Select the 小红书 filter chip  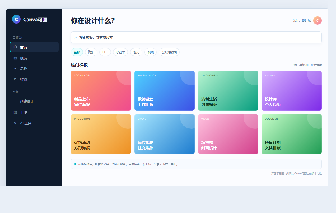(x=120, y=52)
